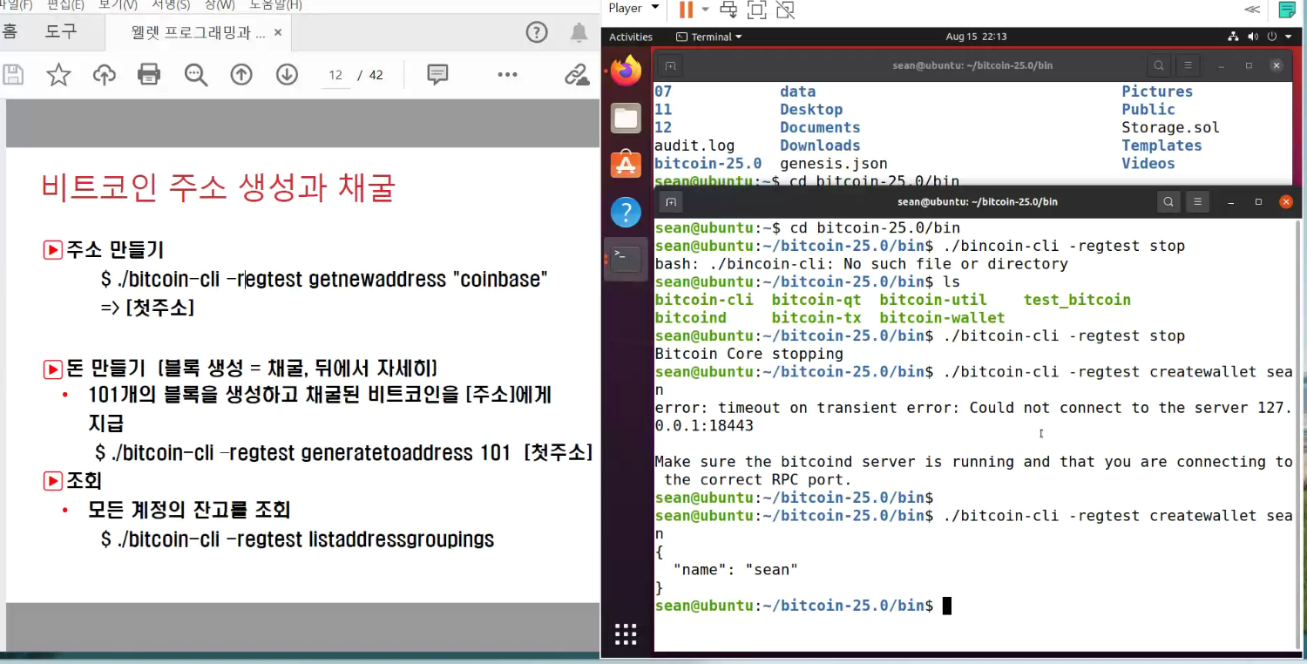Open the green notes icon in VMware
This screenshot has height=664, width=1307.
pyautogui.click(x=1287, y=10)
